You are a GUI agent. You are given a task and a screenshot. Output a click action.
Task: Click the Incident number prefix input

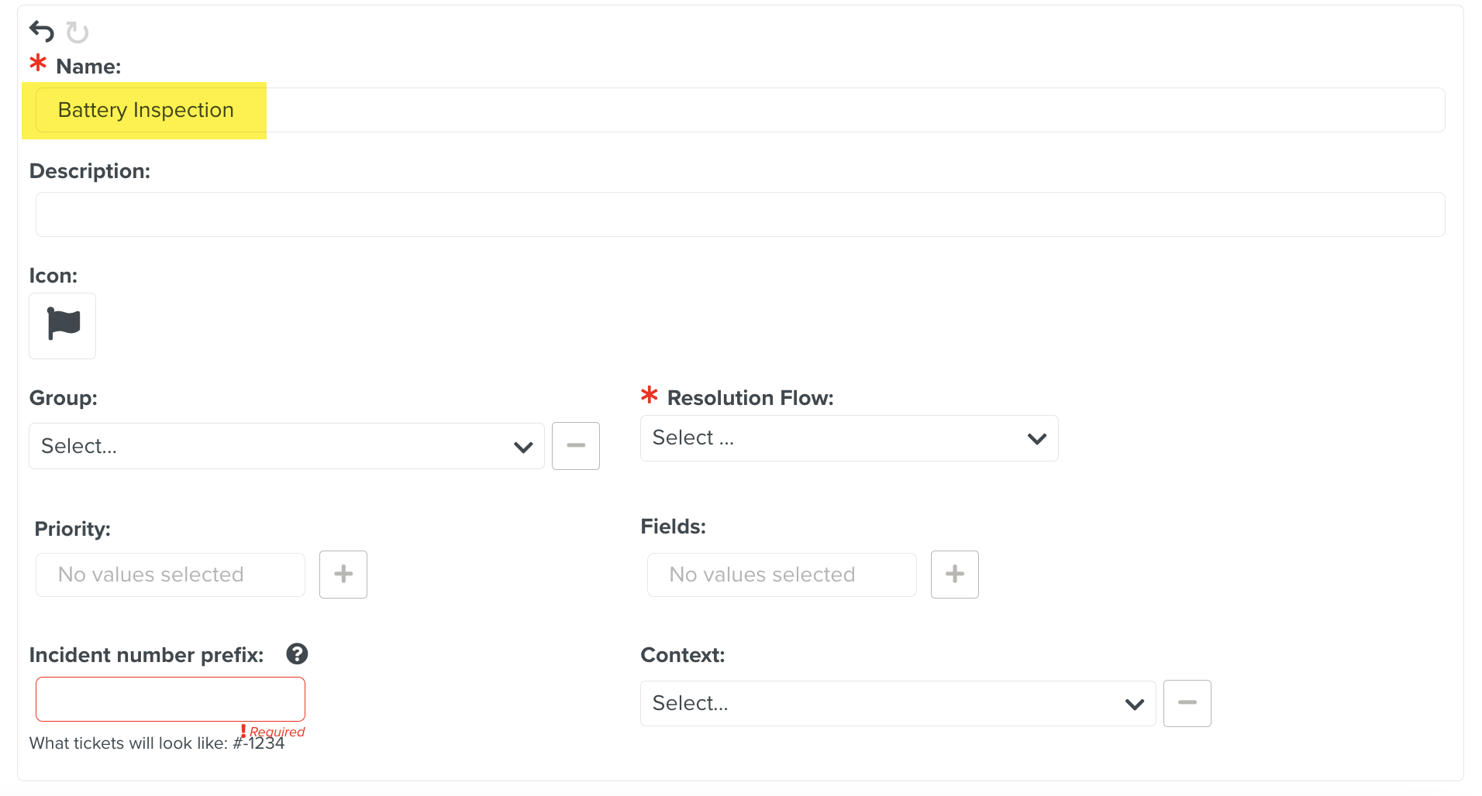pos(171,699)
